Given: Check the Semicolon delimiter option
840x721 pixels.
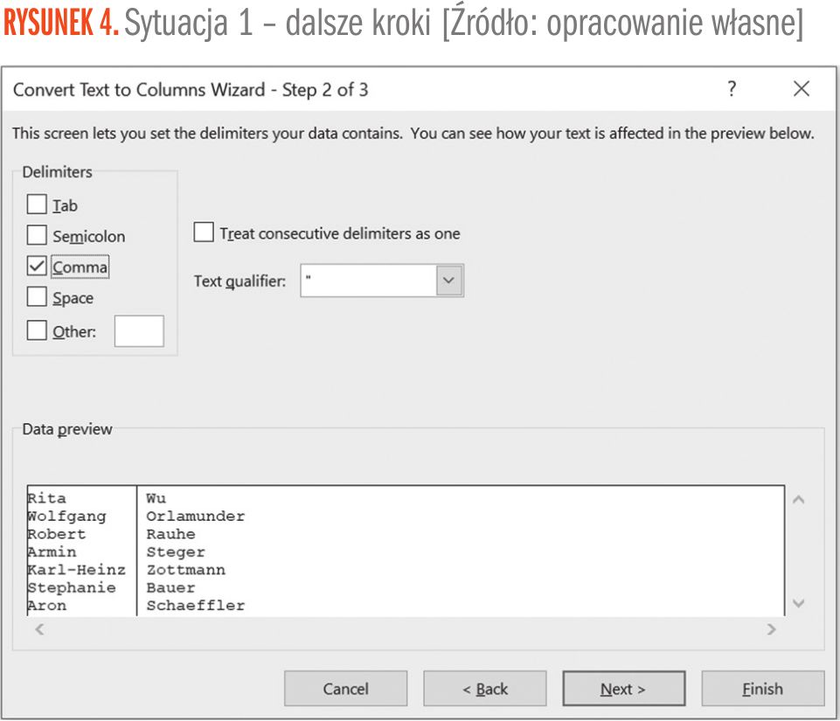Looking at the screenshot, I should coord(37,236).
